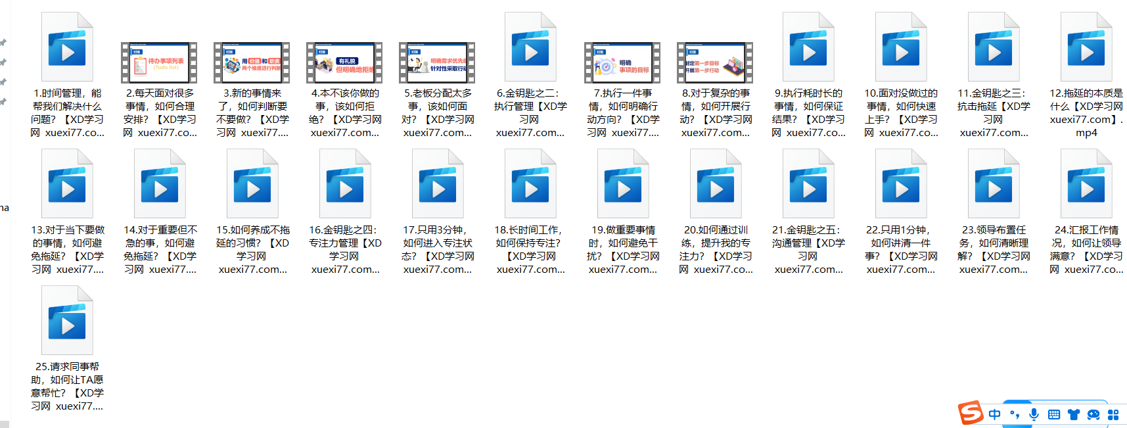This screenshot has height=428, width=1127.
Task: Activate voice input microphone in IME toolbar
Action: pos(1034,414)
